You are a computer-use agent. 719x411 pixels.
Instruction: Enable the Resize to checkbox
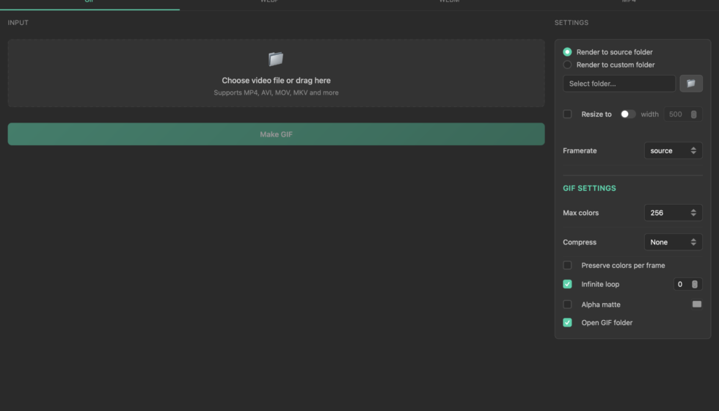point(567,114)
